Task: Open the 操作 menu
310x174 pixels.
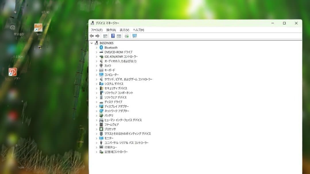Action: tap(111, 30)
